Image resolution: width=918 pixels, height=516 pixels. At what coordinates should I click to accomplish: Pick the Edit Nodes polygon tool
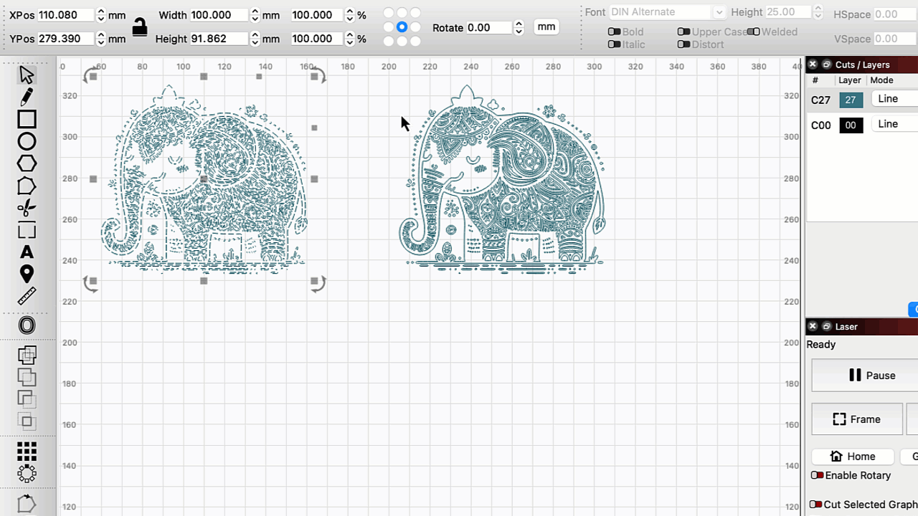[27, 186]
